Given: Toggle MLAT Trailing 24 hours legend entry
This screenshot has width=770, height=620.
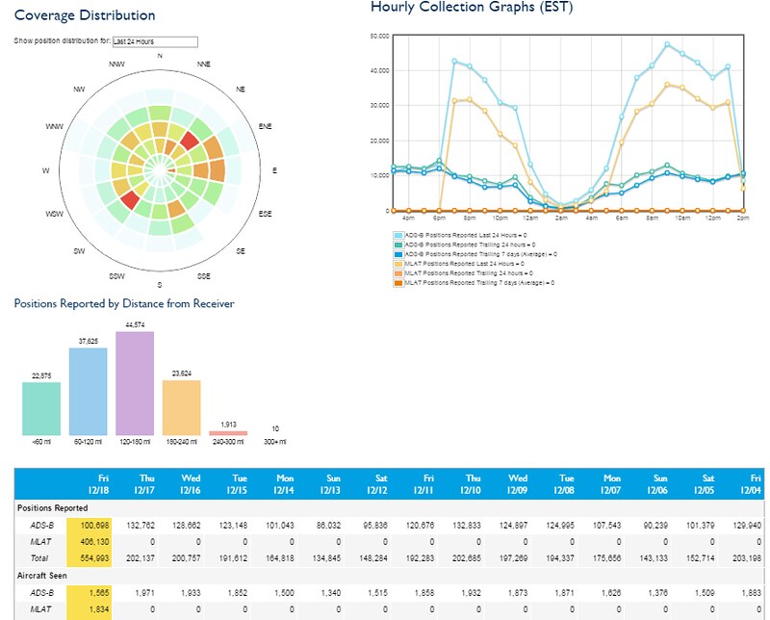Looking at the screenshot, I should point(463,273).
